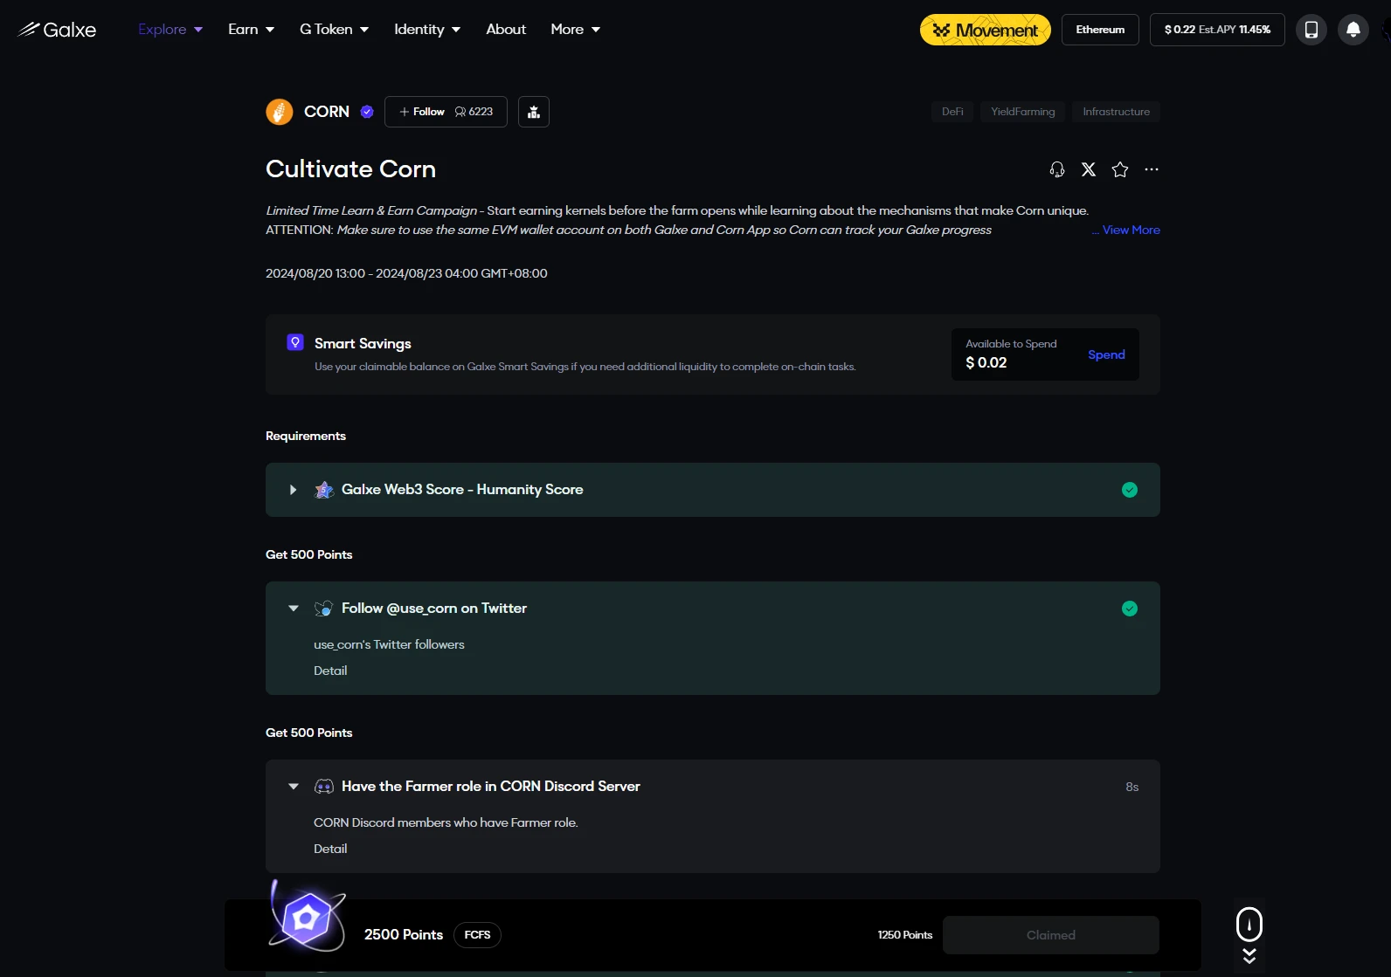Collapse the Farmer role Discord task
Screen dimensions: 1391x977
[x=294, y=787]
